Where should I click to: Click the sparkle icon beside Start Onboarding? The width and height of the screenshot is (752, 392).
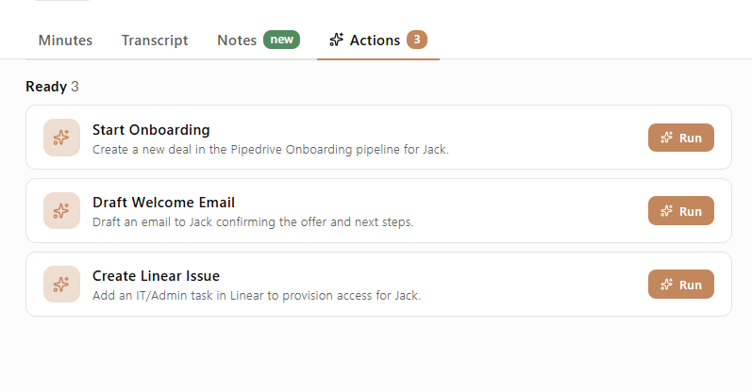tap(61, 138)
